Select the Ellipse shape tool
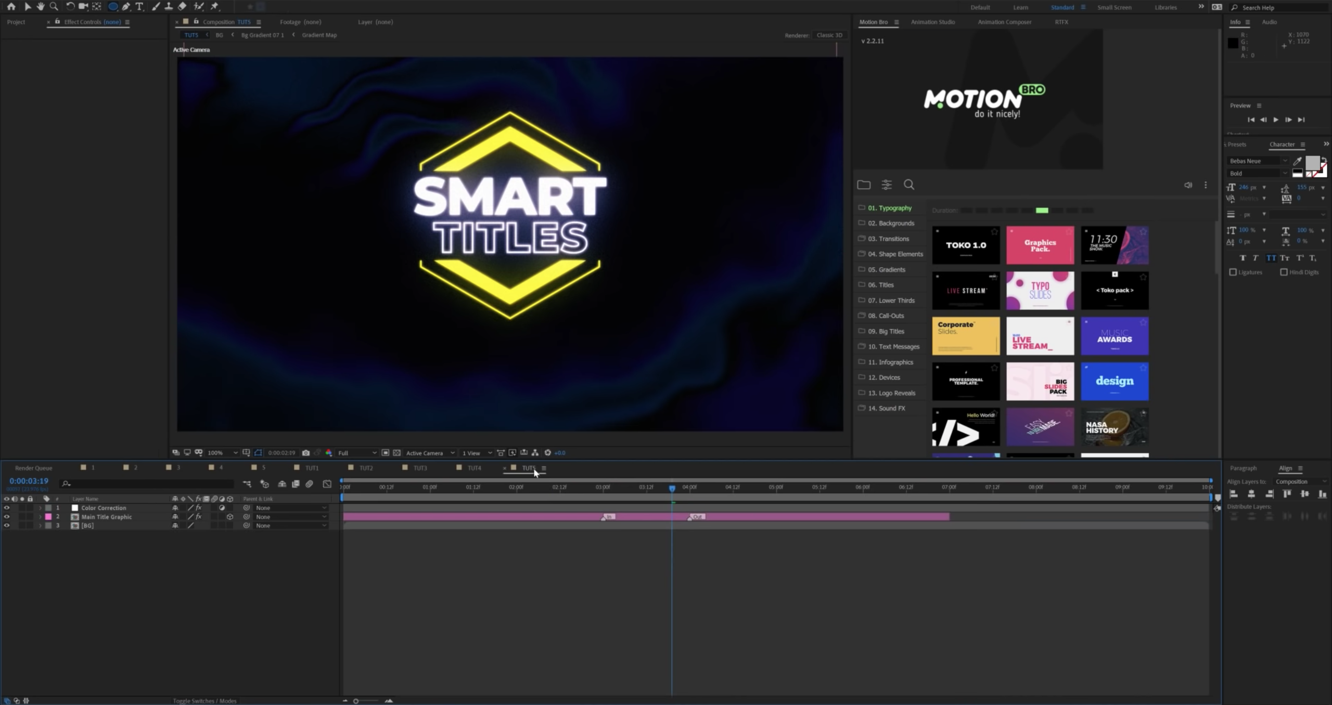The width and height of the screenshot is (1332, 705). [x=113, y=7]
